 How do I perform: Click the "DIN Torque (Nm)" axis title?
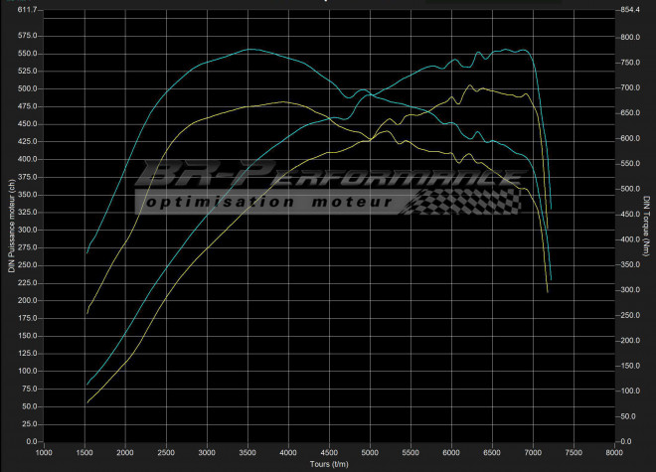647,227
